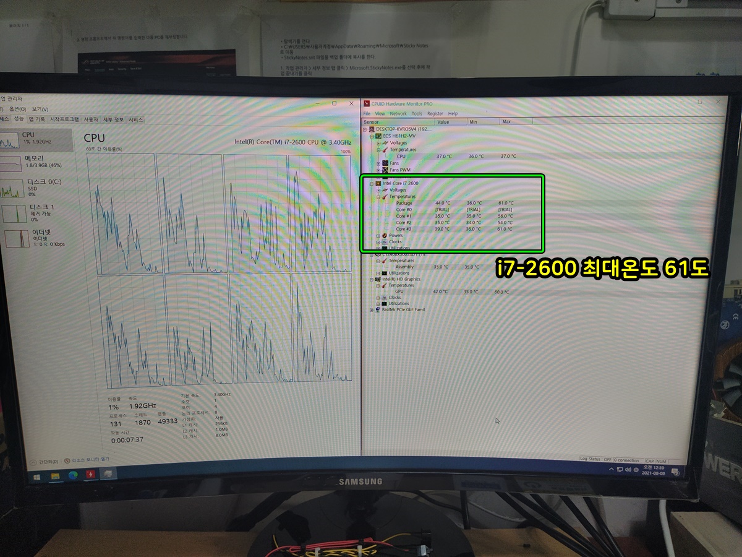The image size is (742, 557).
Task: Collapse the DESKTOP-KVRO5V4 tree node
Action: (x=365, y=129)
